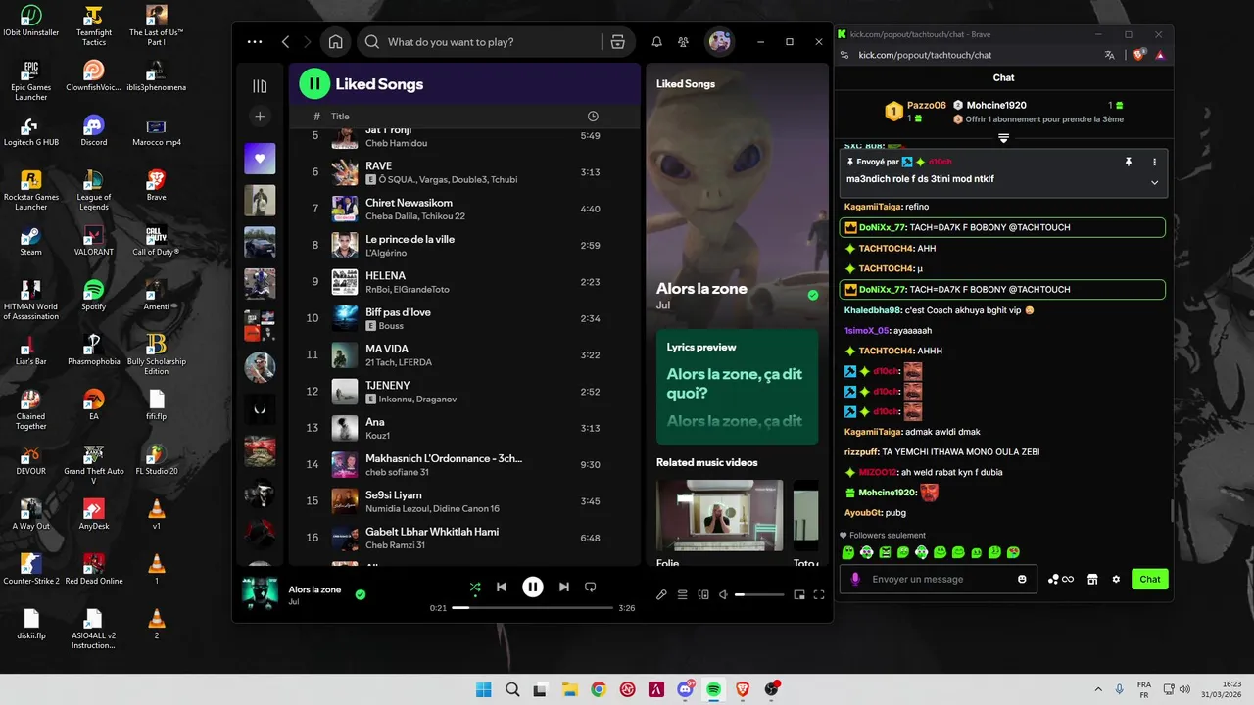Expand the pinned message chevron
The width and height of the screenshot is (1254, 705).
pos(1154,182)
